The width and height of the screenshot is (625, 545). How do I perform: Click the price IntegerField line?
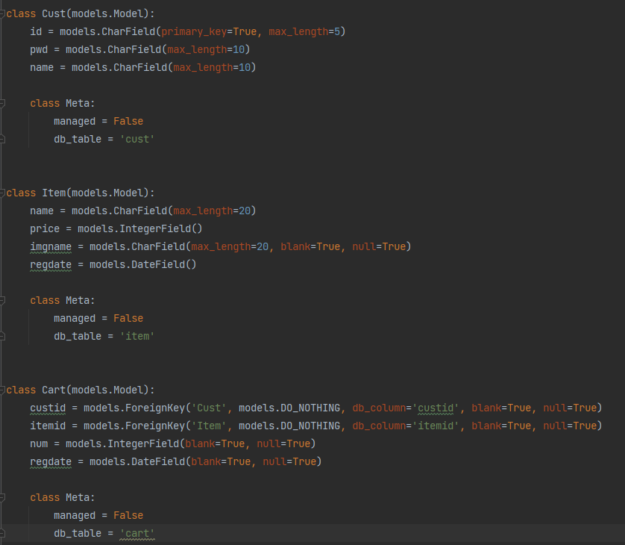coord(116,229)
